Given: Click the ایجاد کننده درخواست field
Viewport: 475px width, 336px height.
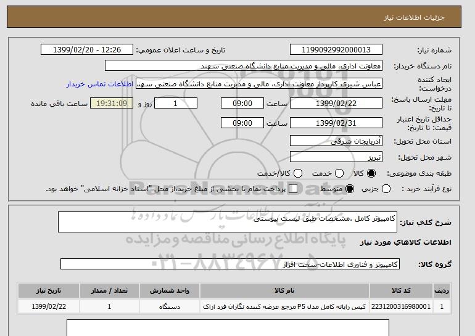Looking at the screenshot, I should point(259,84).
